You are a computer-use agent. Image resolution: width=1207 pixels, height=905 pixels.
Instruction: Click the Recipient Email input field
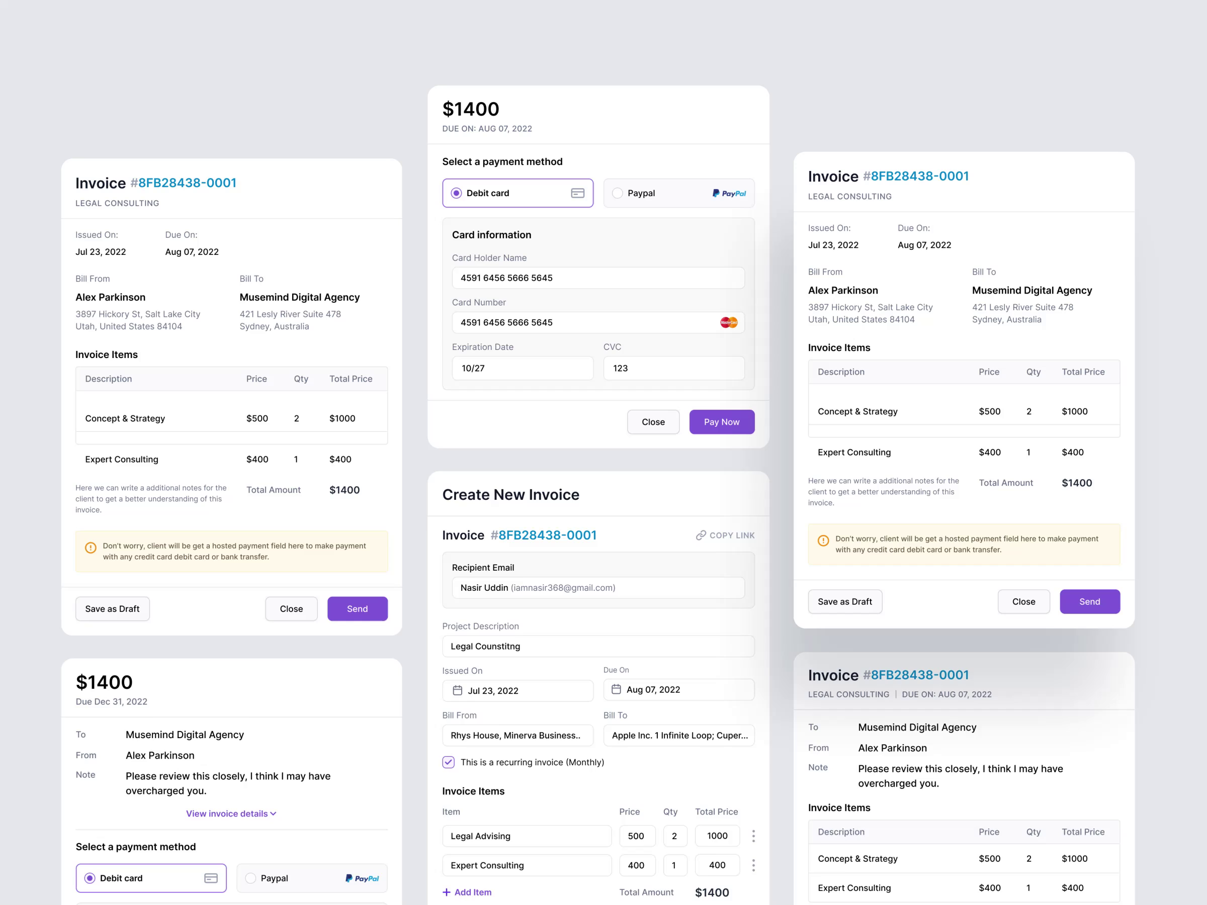598,588
